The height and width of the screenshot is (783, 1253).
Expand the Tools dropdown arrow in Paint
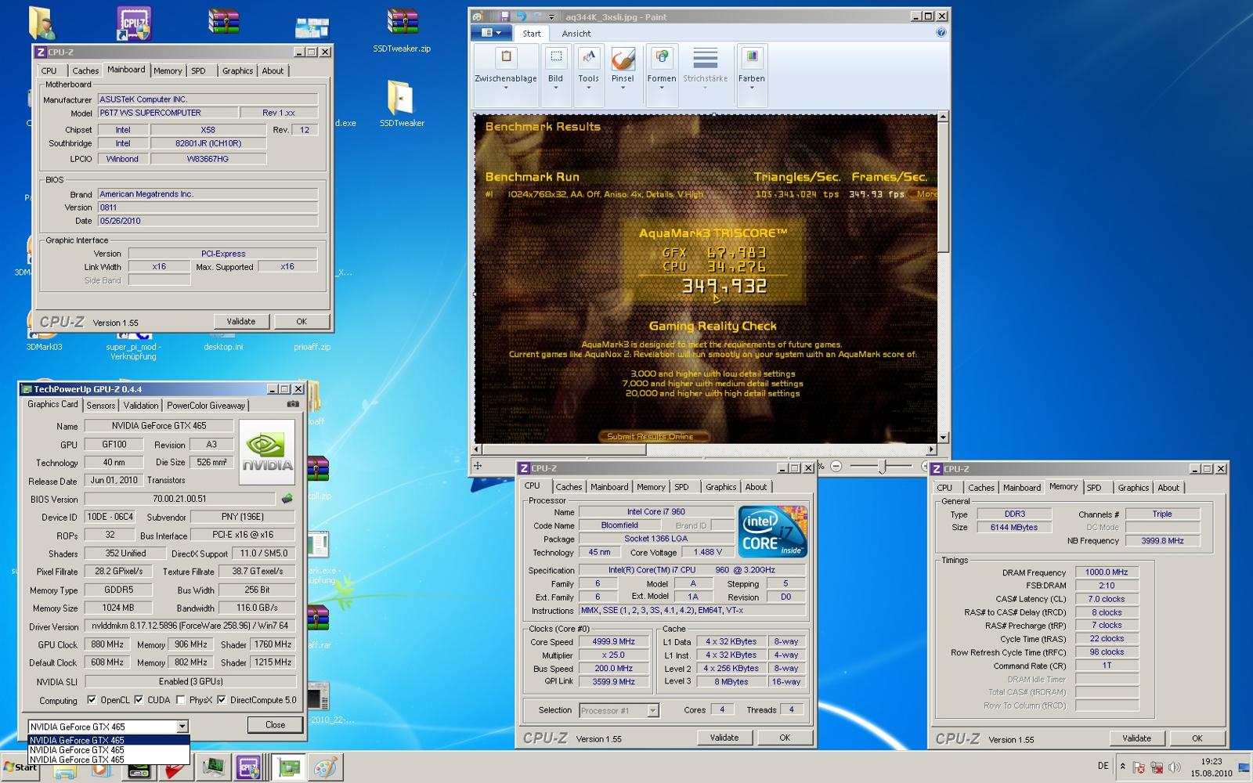click(588, 88)
